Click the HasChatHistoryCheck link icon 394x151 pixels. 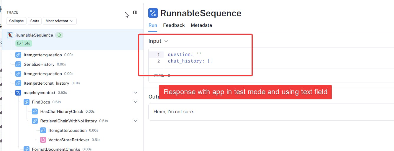[35, 111]
